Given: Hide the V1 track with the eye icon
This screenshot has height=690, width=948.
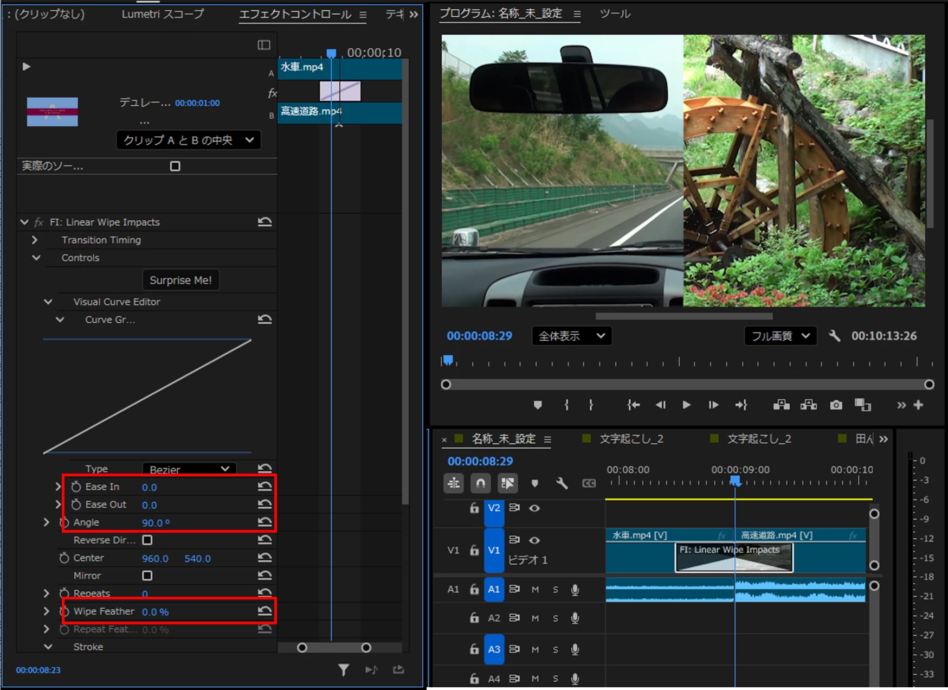Looking at the screenshot, I should tap(534, 540).
